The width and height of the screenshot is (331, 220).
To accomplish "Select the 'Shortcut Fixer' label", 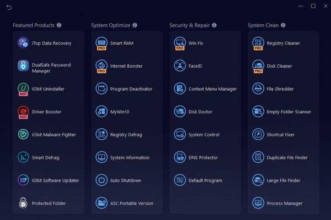I will [281, 135].
